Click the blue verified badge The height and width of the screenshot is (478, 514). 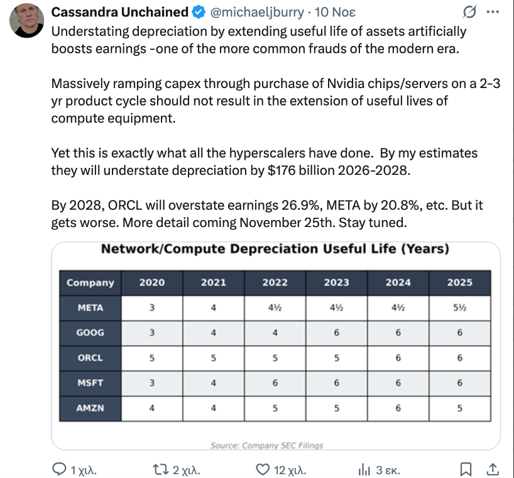coord(198,13)
